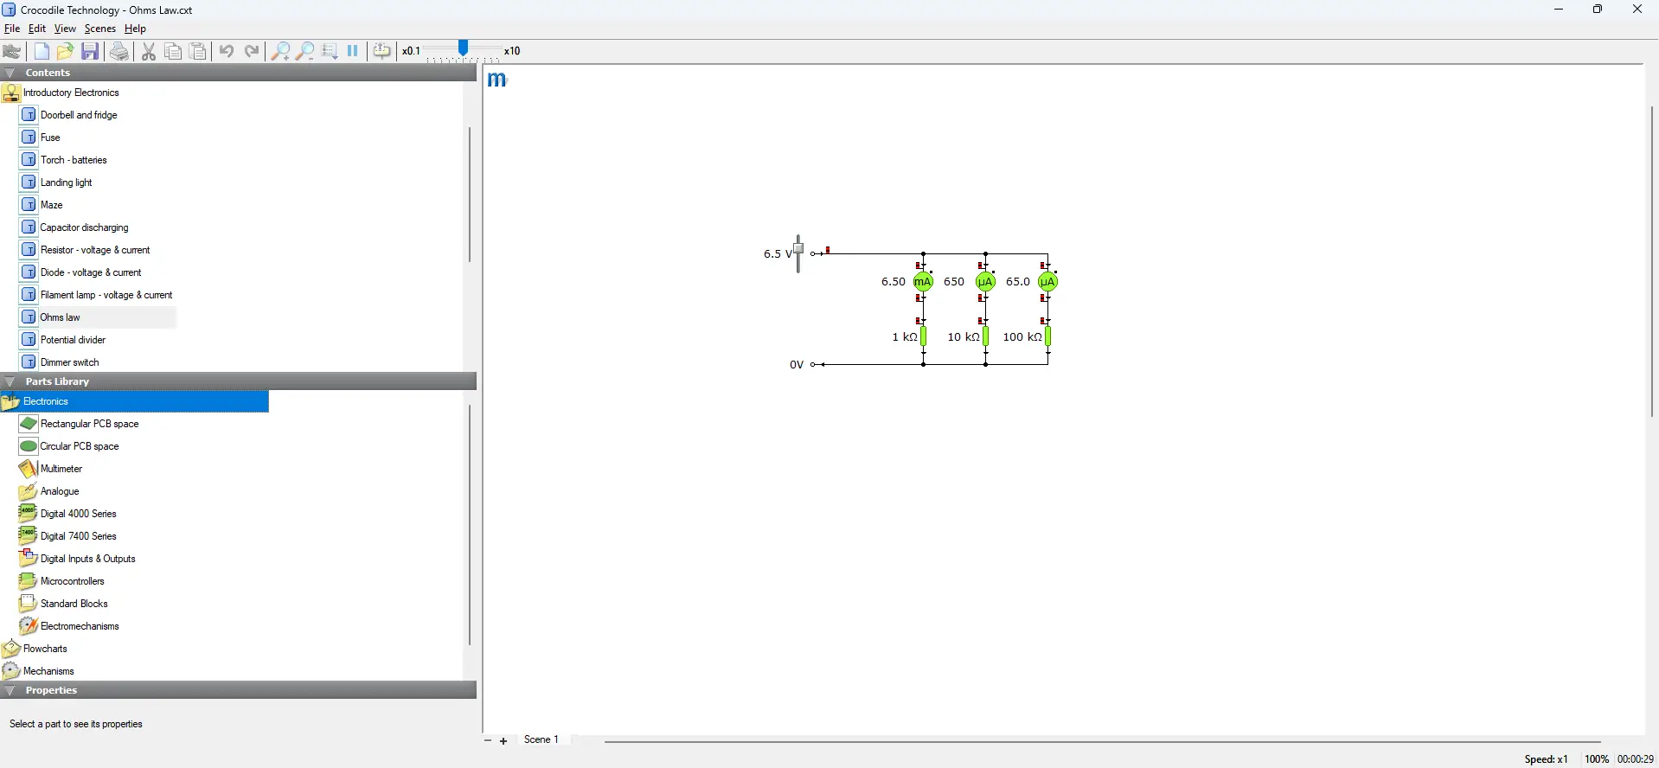Undo the last action
1659x768 pixels.
click(x=227, y=51)
